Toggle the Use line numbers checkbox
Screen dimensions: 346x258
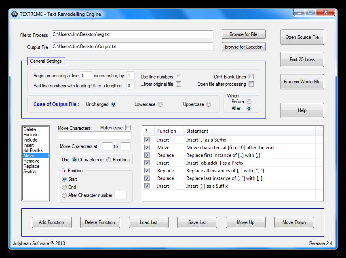pyautogui.click(x=178, y=77)
